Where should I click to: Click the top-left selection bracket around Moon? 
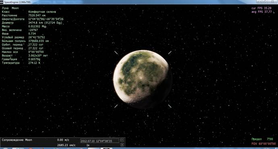(x=116, y=53)
